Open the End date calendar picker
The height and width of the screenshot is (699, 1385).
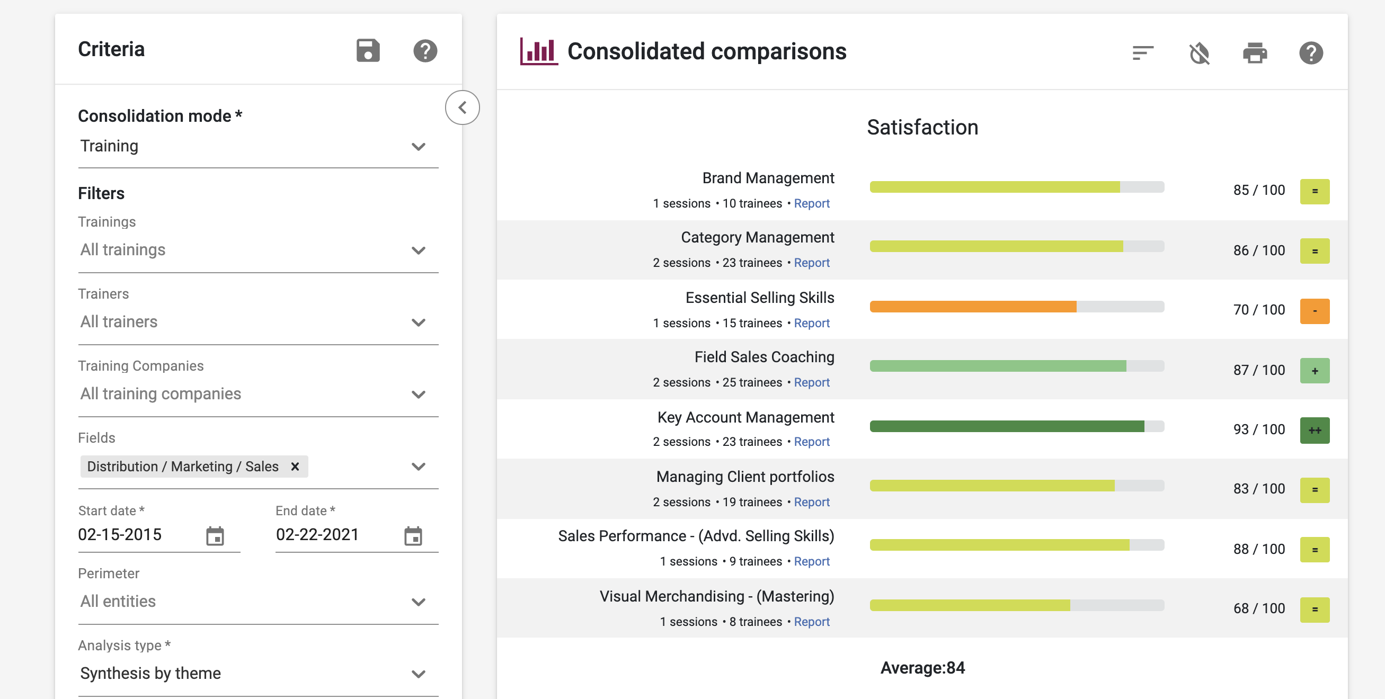tap(413, 536)
